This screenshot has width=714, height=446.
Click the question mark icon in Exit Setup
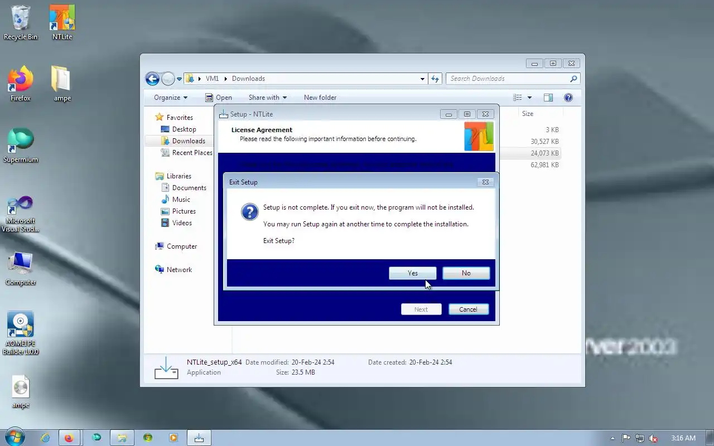(249, 212)
